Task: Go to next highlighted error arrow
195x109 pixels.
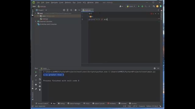Action: click(158, 14)
